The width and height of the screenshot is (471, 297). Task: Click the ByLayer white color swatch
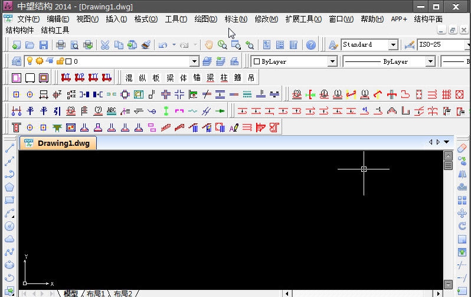(257, 61)
